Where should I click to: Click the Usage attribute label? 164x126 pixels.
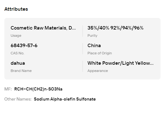(x=16, y=36)
